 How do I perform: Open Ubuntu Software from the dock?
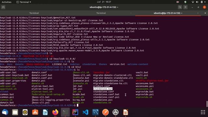tap(35, 112)
